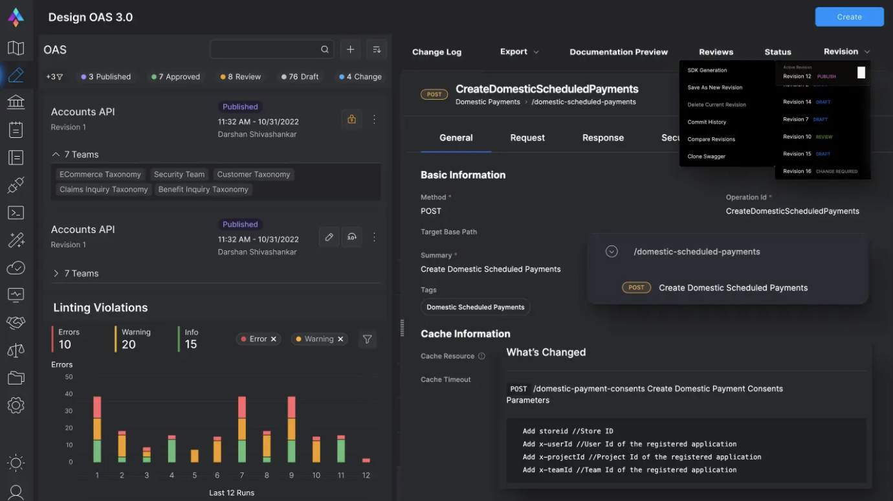Open the map icon in sidebar
The image size is (893, 501).
(x=16, y=48)
